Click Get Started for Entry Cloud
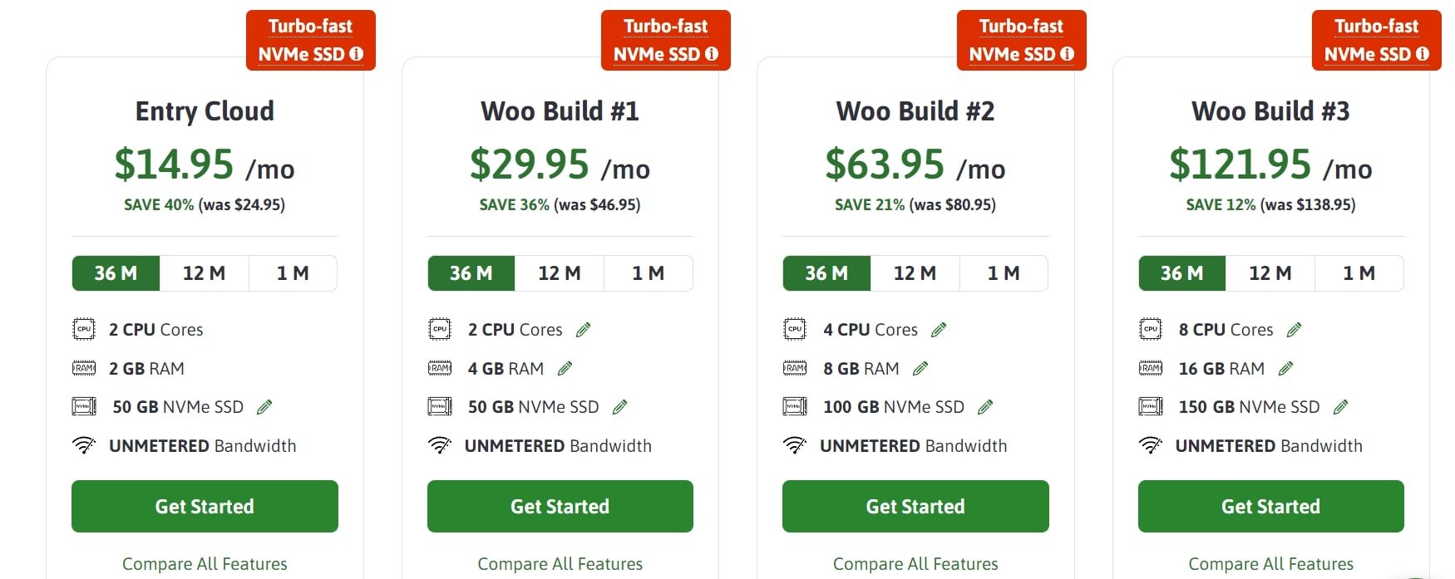 click(205, 506)
